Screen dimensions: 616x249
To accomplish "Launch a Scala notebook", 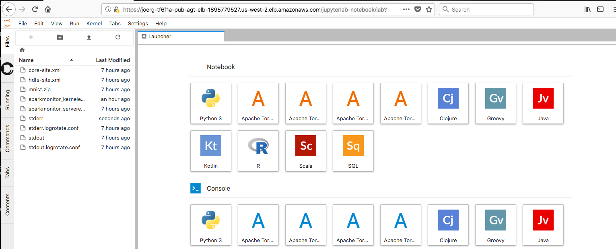I will click(306, 150).
